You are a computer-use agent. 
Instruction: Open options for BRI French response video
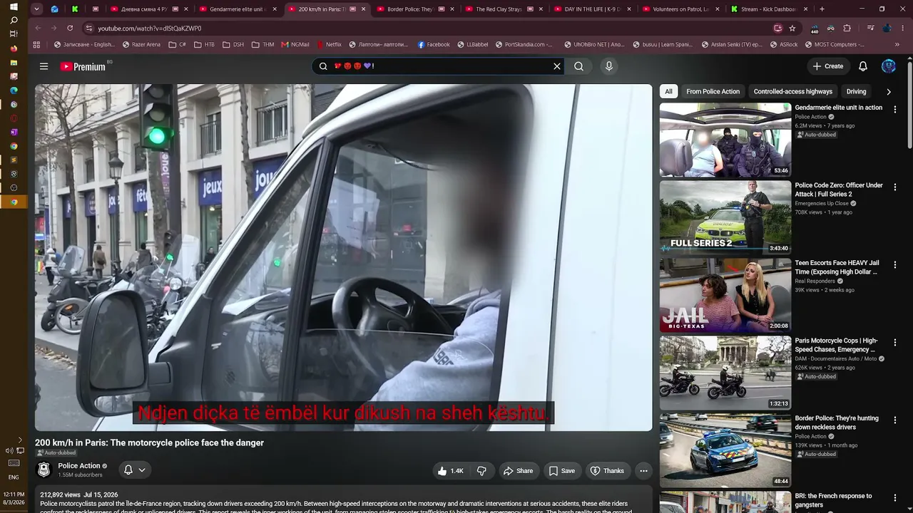click(894, 497)
